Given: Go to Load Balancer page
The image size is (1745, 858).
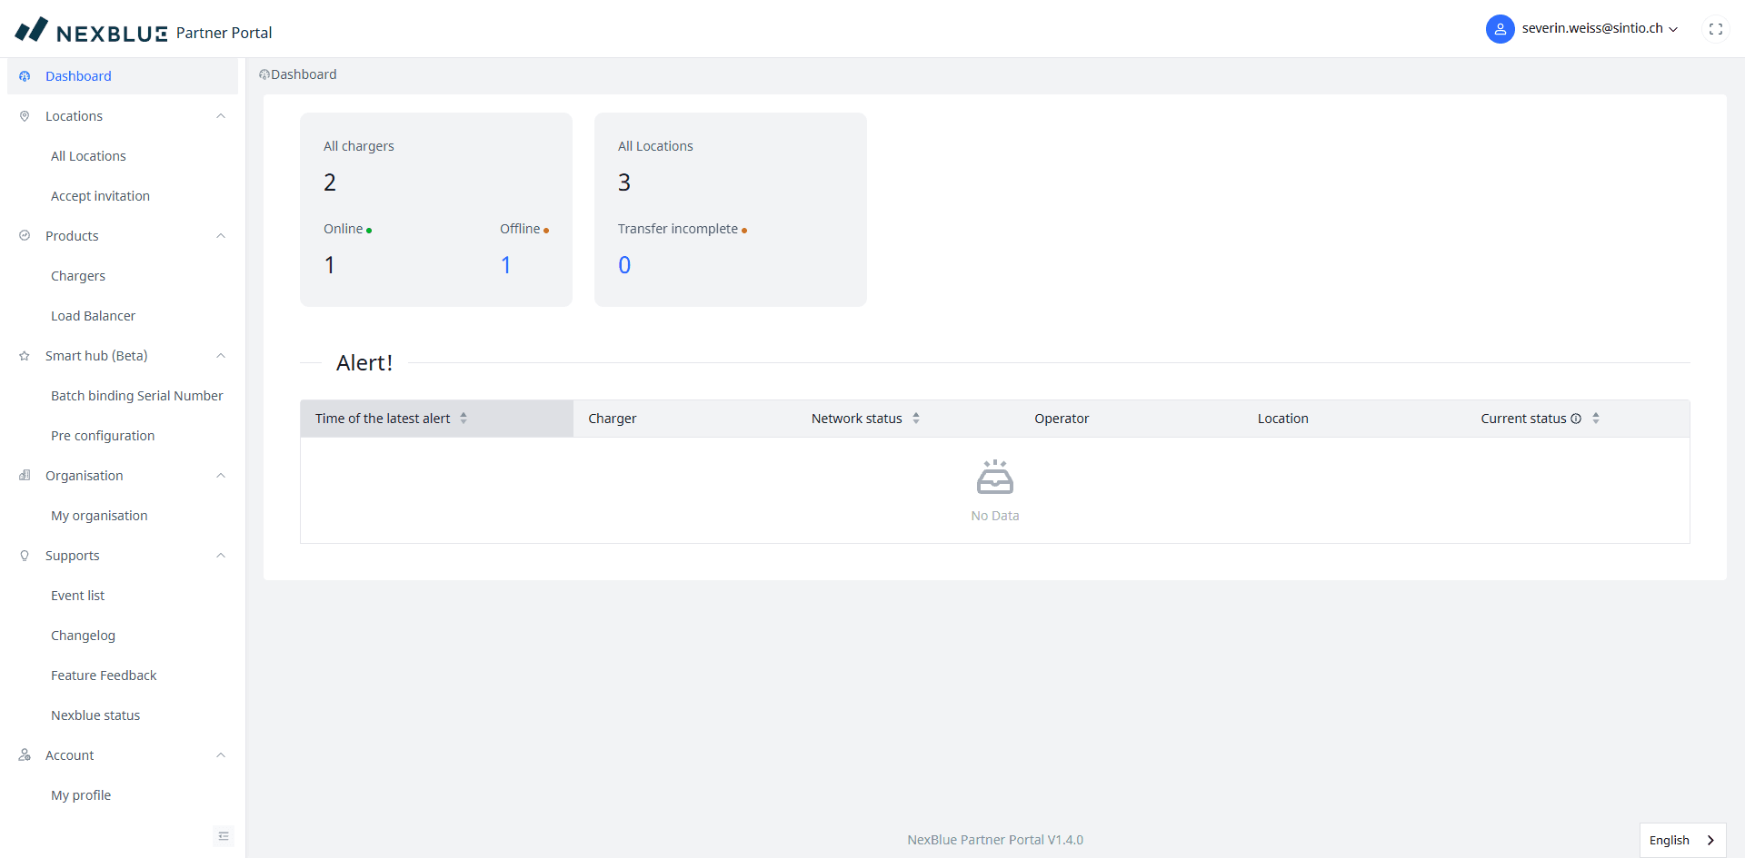Looking at the screenshot, I should (93, 316).
